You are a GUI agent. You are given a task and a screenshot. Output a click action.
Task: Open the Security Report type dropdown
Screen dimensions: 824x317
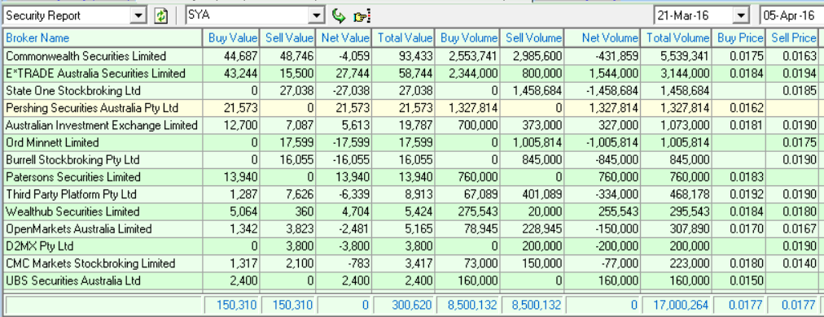pos(138,15)
